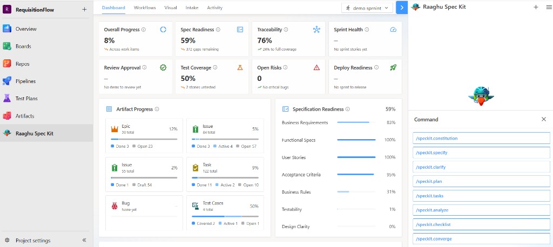Viewport: 553px width, 247px height.
Task: Click info icon next to Overall Progress
Action: click(144, 30)
